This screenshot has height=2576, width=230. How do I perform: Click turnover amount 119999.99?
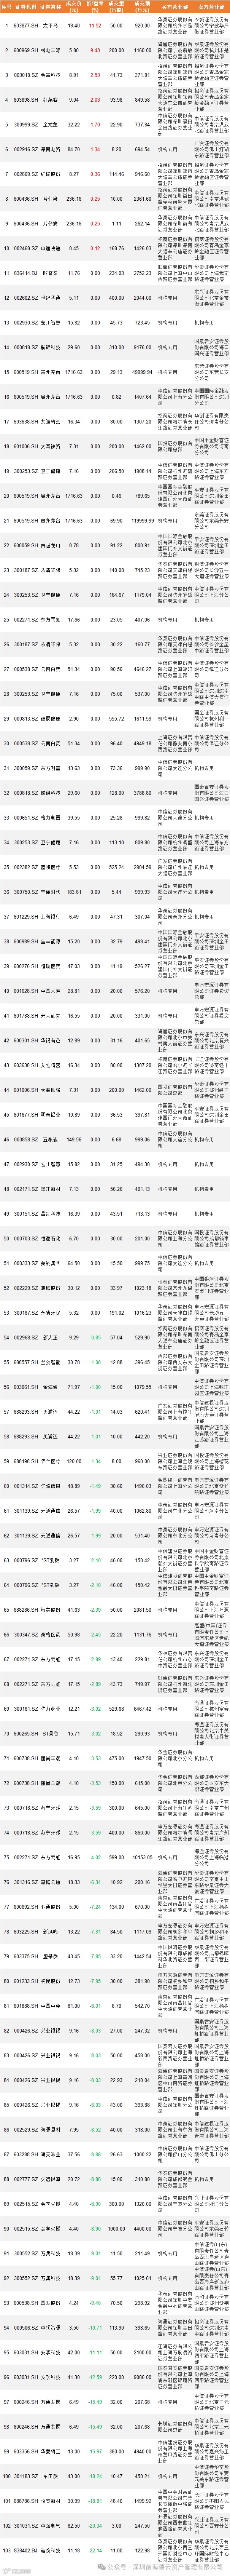[143, 521]
